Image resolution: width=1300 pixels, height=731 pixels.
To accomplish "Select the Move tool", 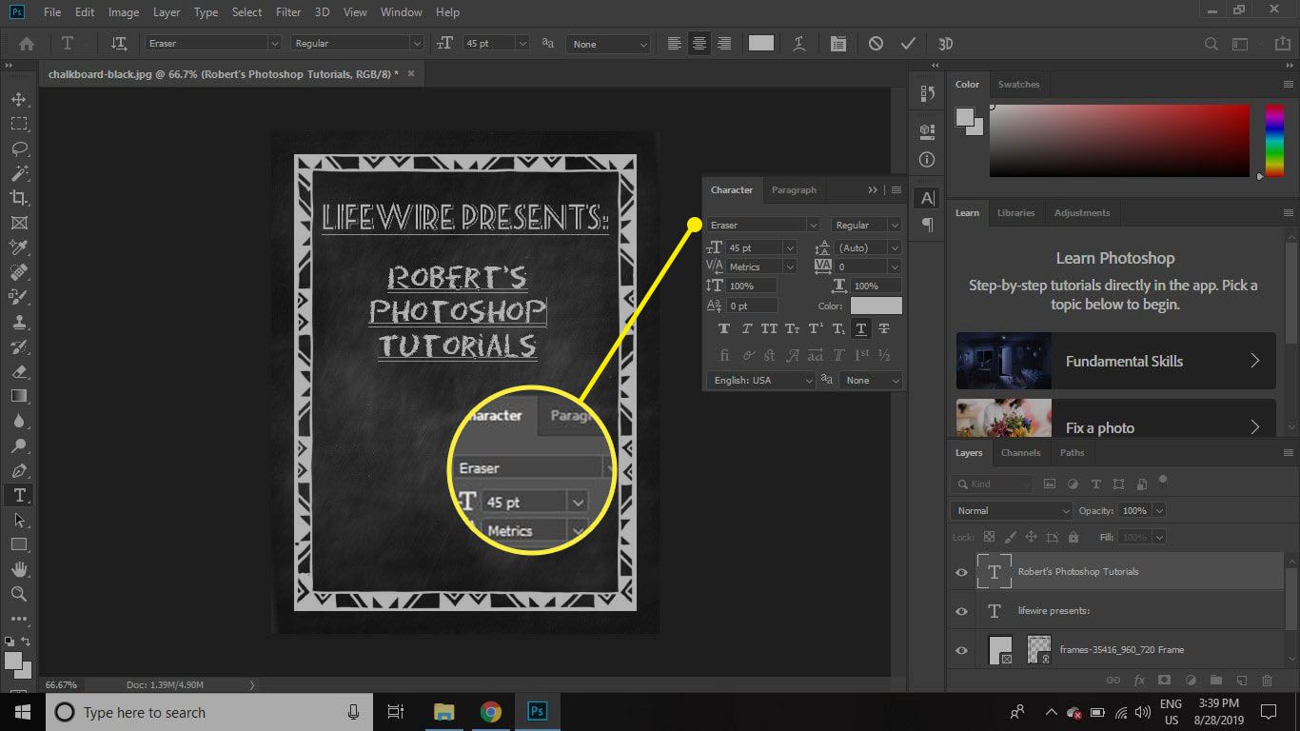I will pyautogui.click(x=19, y=99).
